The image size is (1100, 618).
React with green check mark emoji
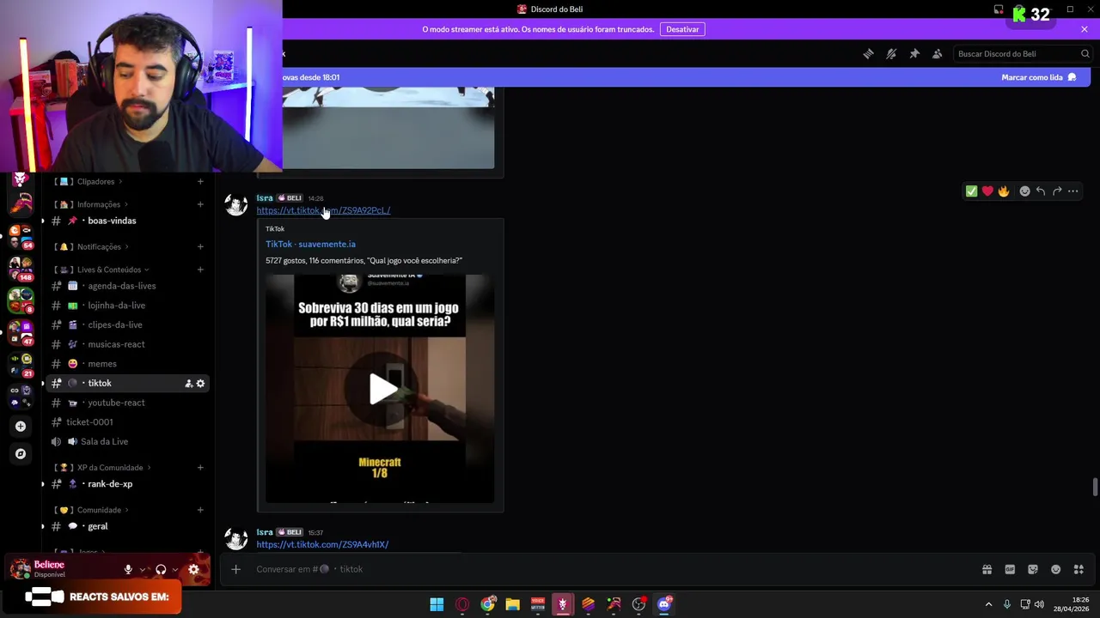971,191
